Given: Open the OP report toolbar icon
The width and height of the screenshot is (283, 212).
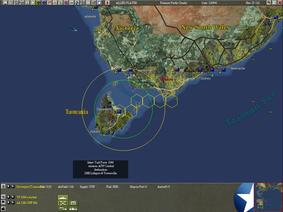Looking at the screenshot, I should pos(88,3).
